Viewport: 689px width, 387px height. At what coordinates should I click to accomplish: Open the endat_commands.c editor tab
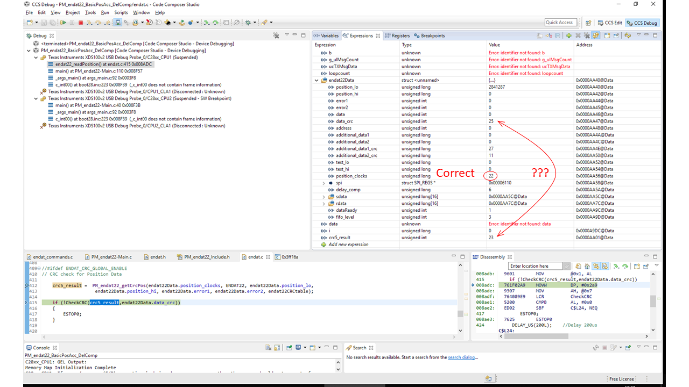[50, 257]
